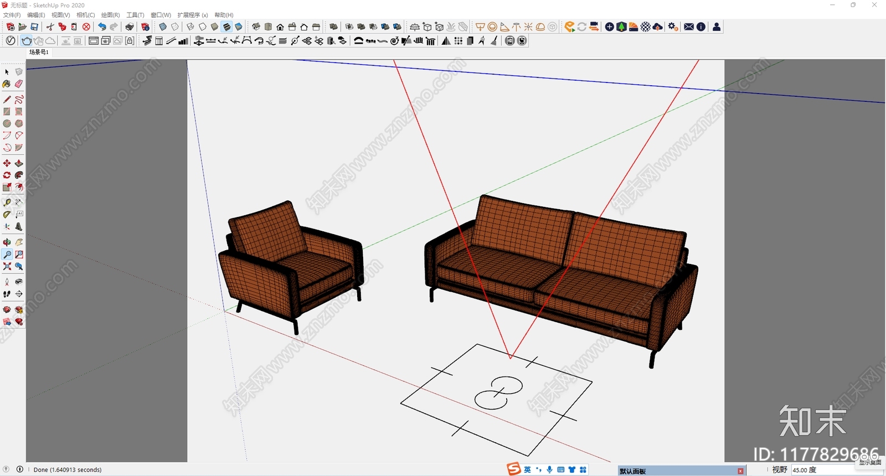
Task: Click the red Erase/delete circle icon
Action: (x=86, y=27)
